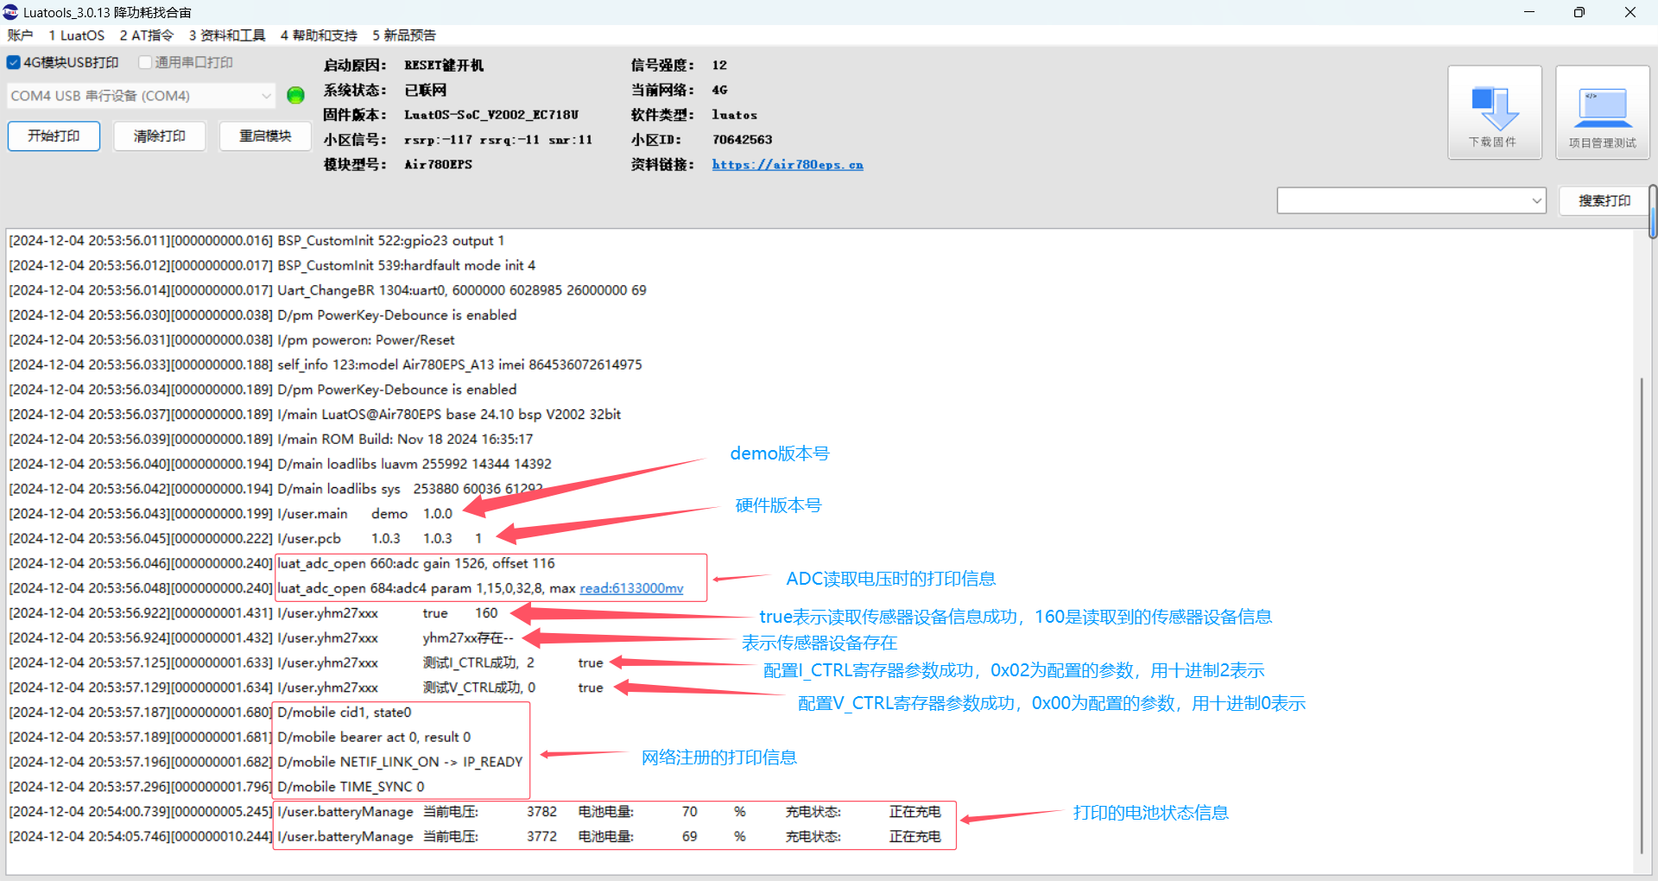The image size is (1658, 881).
Task: Click the 重启模块 button
Action: (265, 136)
